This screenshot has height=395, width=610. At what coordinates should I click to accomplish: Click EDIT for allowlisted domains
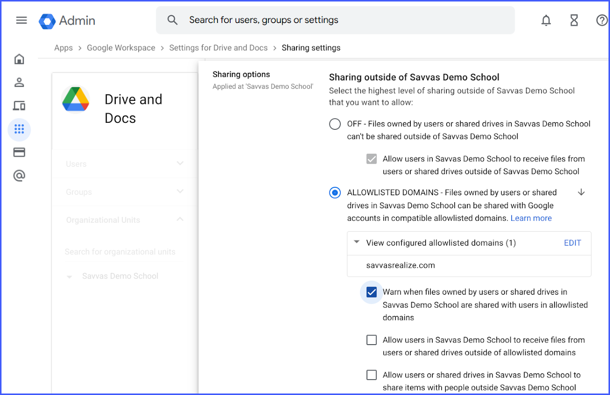click(573, 243)
